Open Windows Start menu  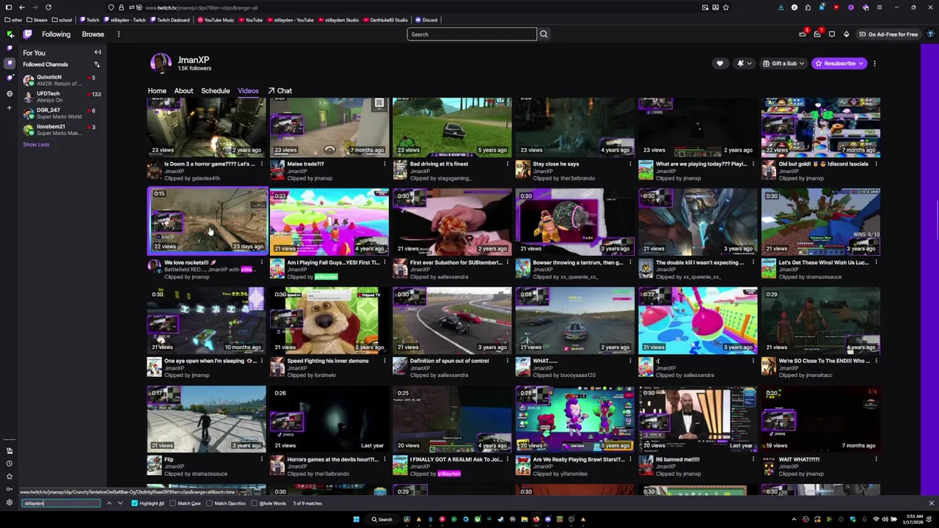(x=357, y=519)
